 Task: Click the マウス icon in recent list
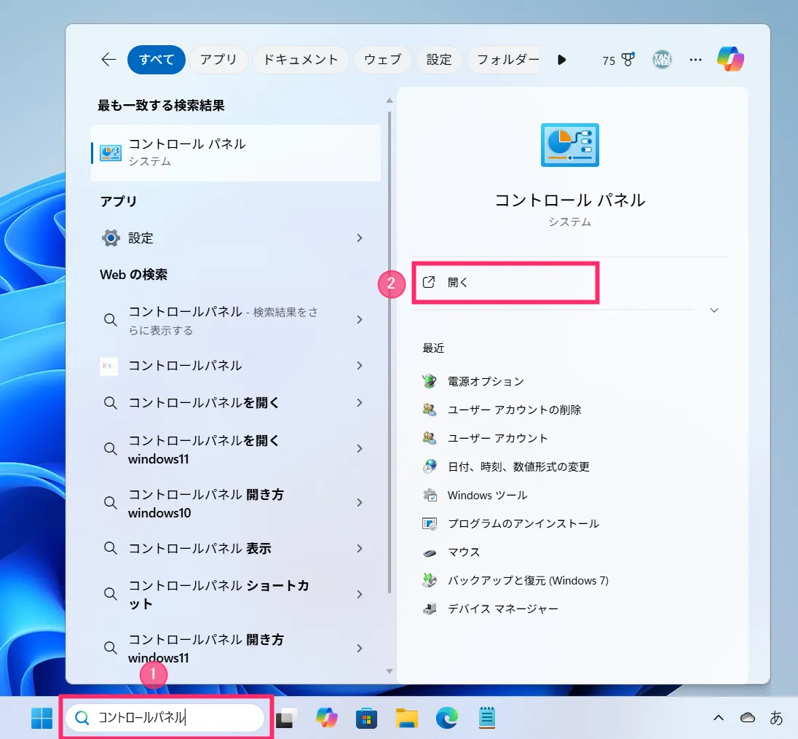(x=430, y=552)
